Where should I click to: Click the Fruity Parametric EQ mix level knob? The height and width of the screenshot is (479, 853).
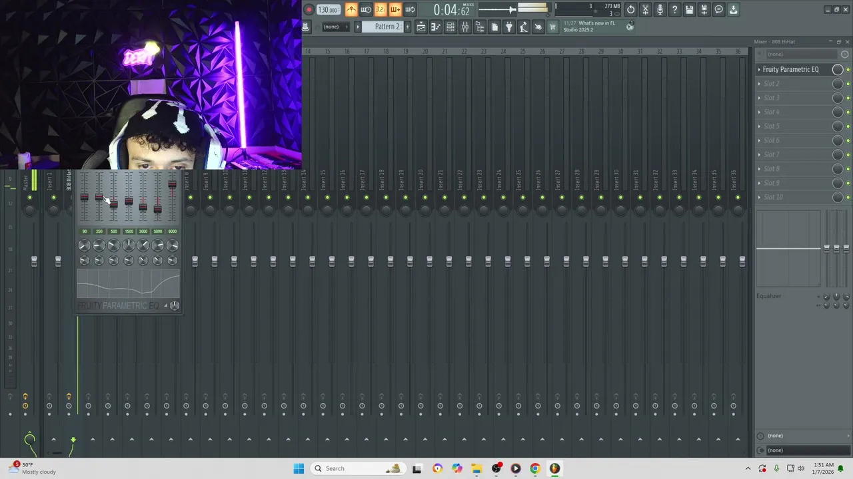pos(838,69)
